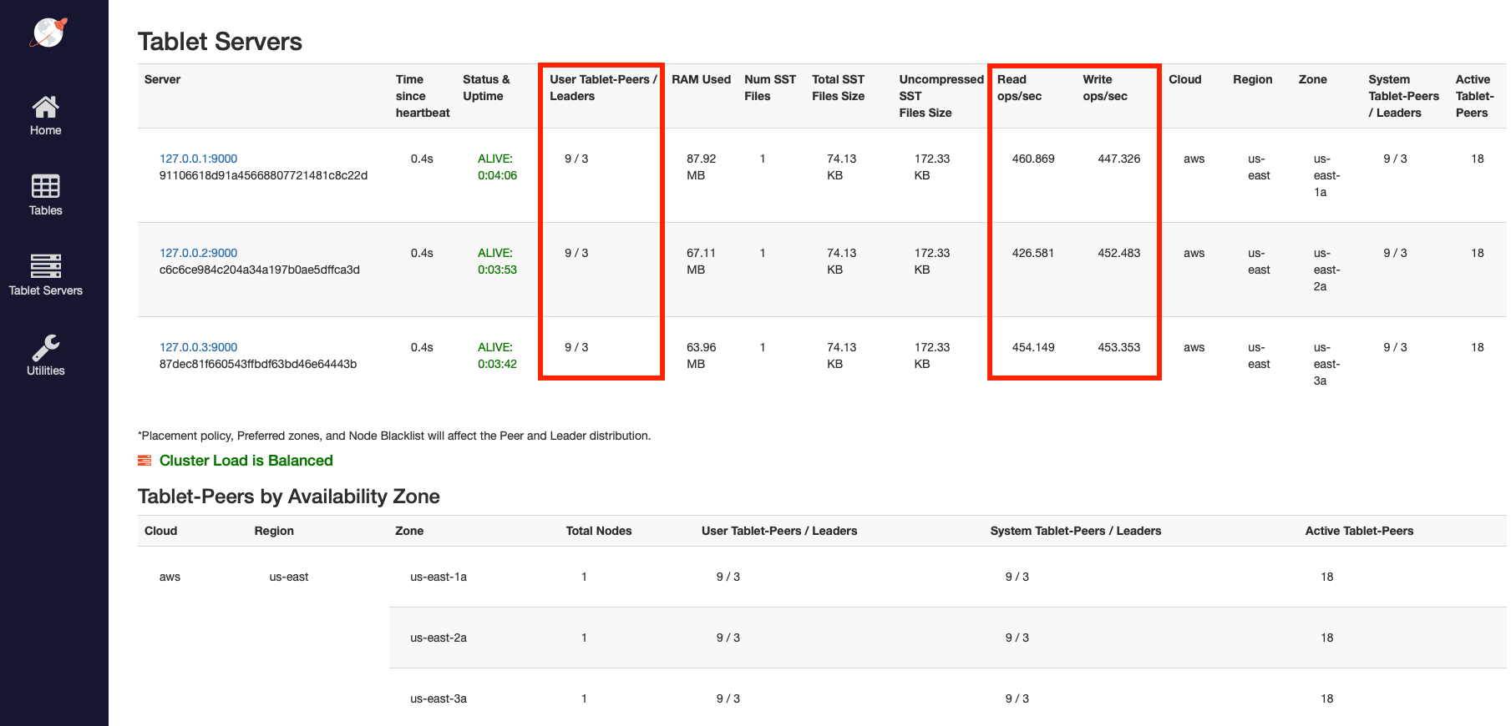Image resolution: width=1511 pixels, height=726 pixels.
Task: Select the Tablet Servers stack icon
Action: point(45,265)
